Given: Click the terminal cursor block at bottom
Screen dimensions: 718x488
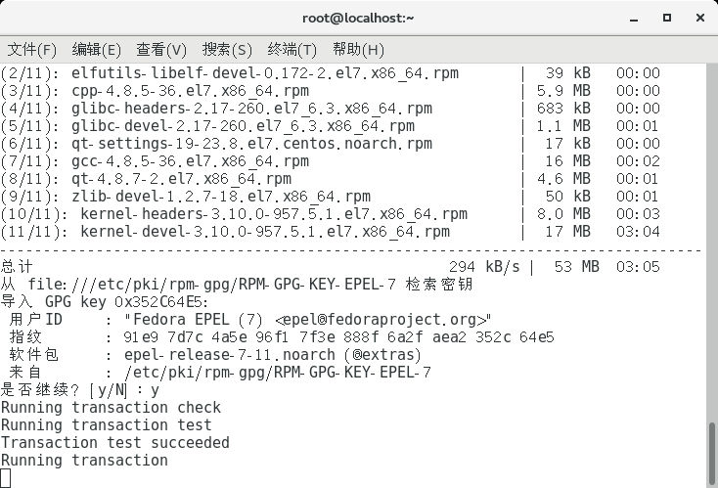Looking at the screenshot, I should [6, 478].
